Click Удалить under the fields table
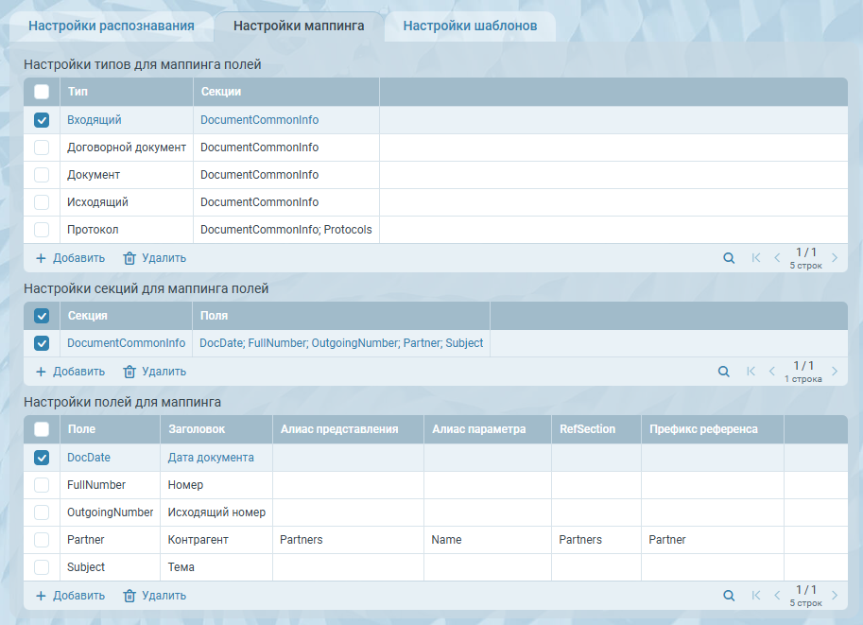This screenshot has width=863, height=625. [155, 596]
